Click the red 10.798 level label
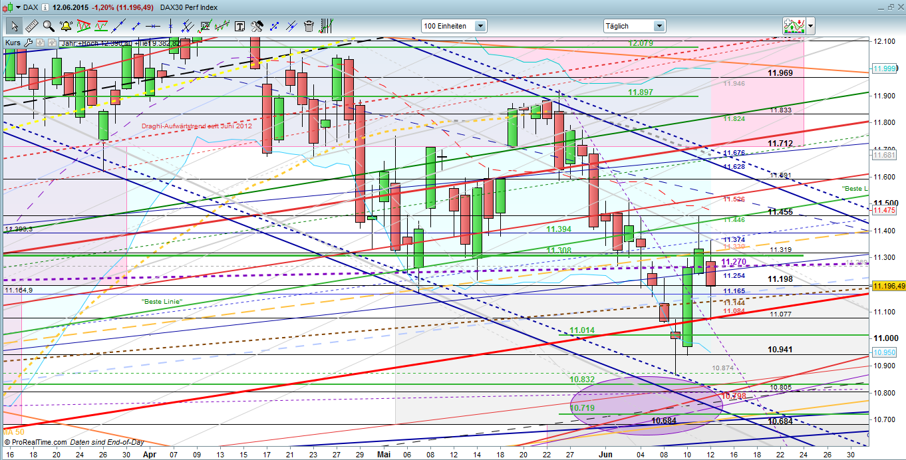The image size is (906, 460). click(734, 396)
